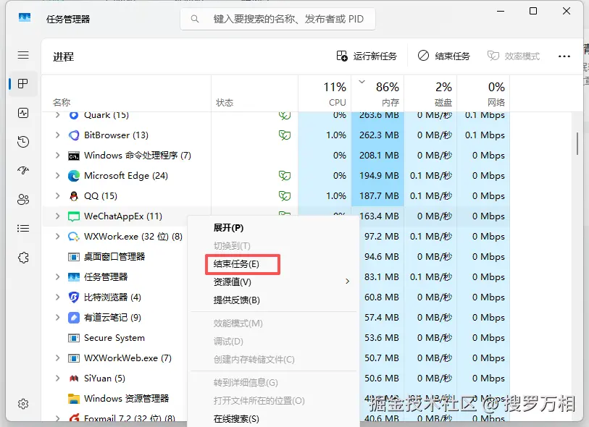Viewport: 589px width, 427px height.
Task: Expand the 任务管理器 process group
Action: tap(57, 276)
